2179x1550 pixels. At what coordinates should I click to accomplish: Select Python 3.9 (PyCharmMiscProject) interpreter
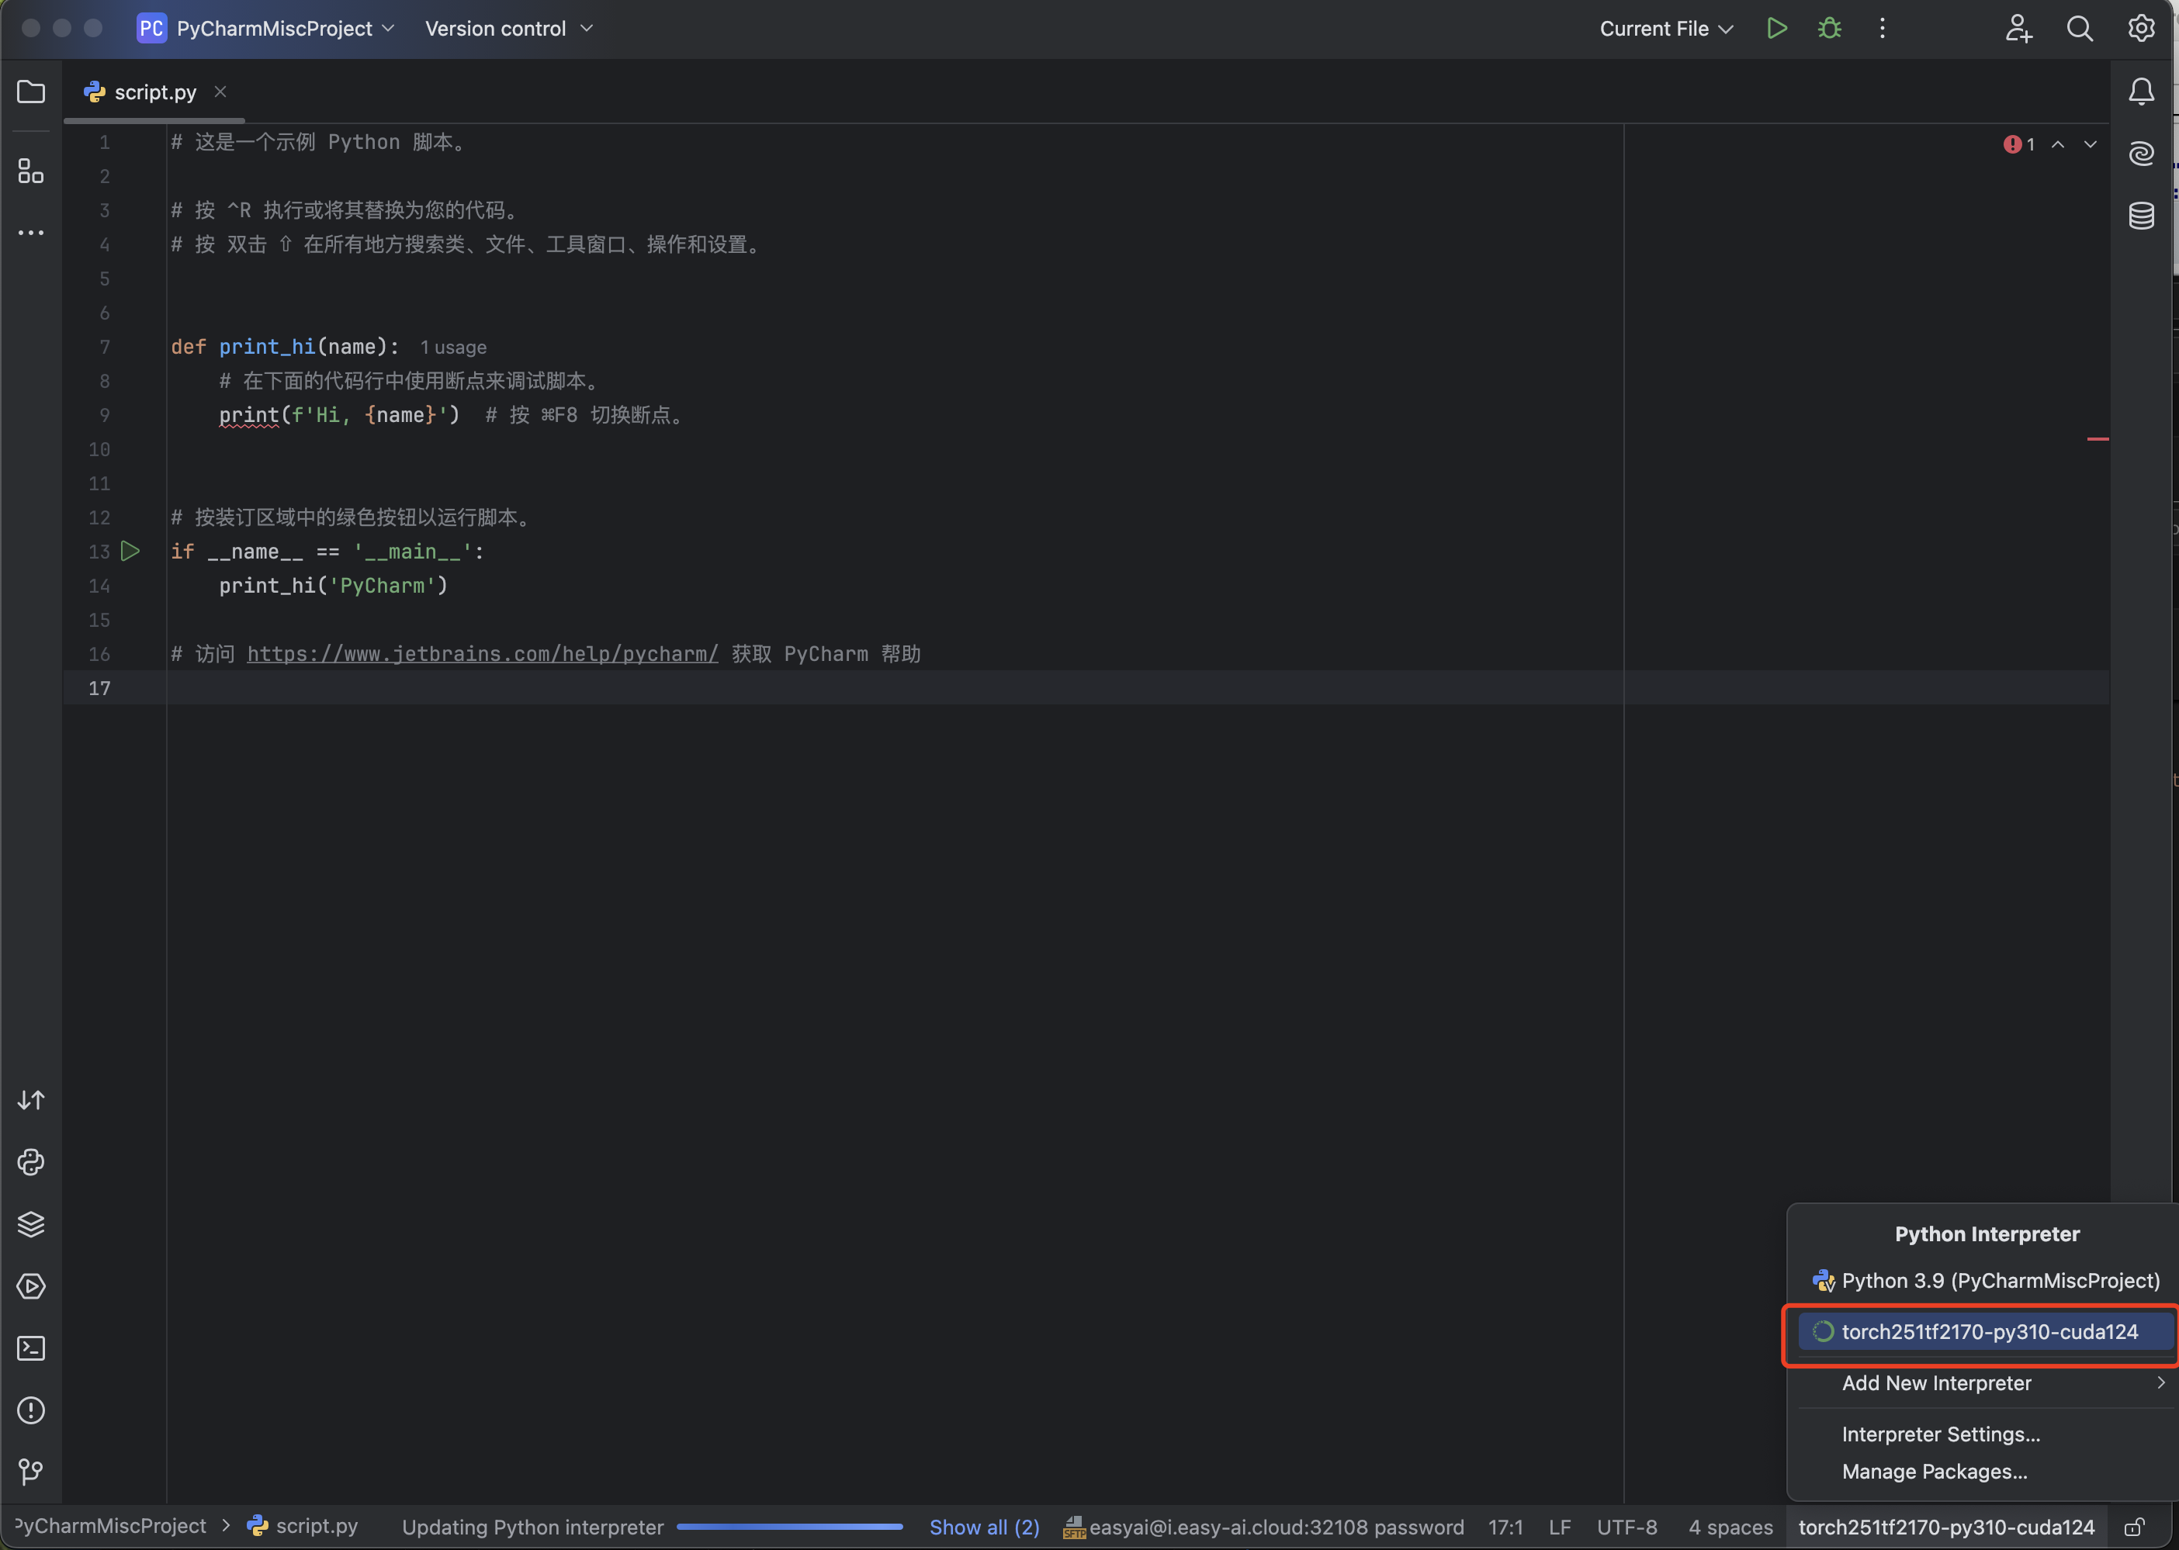coord(1985,1281)
